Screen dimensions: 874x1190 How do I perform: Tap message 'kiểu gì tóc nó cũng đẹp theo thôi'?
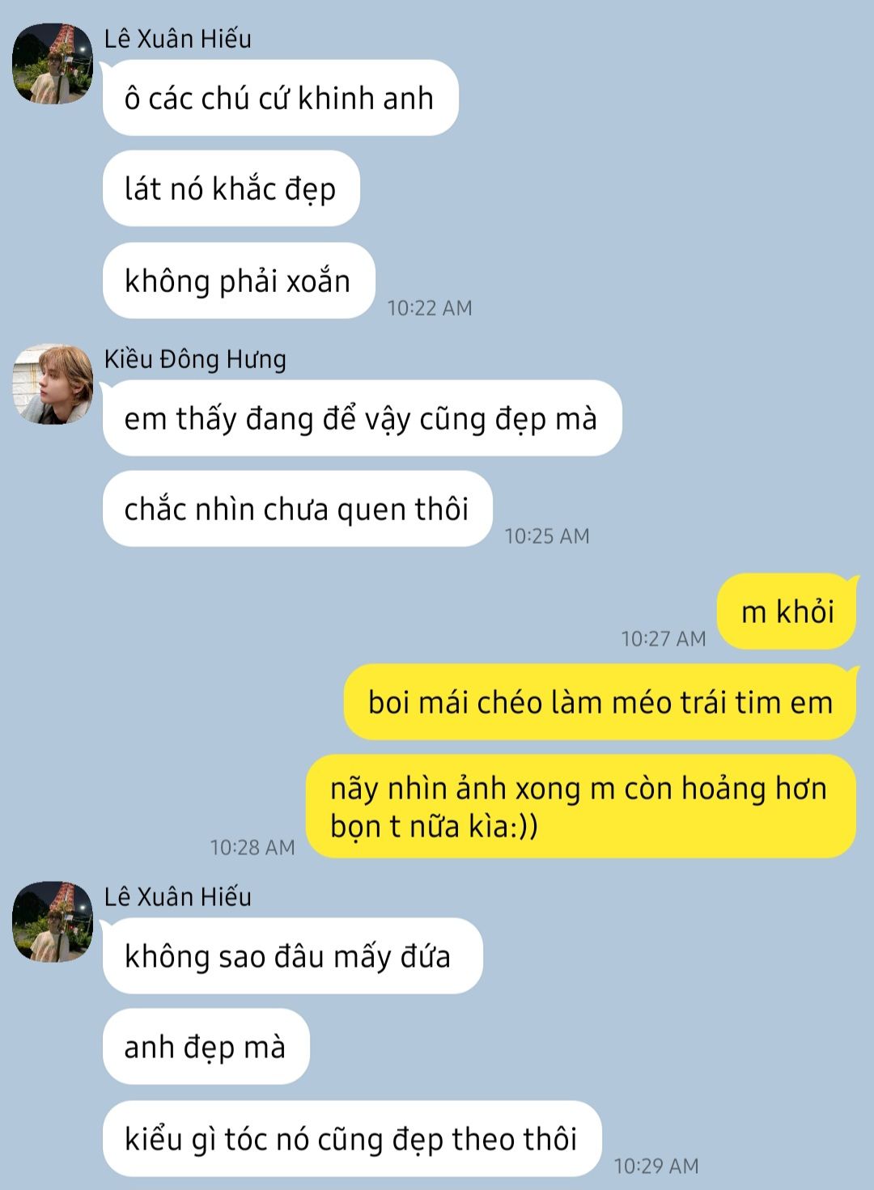click(x=351, y=1138)
